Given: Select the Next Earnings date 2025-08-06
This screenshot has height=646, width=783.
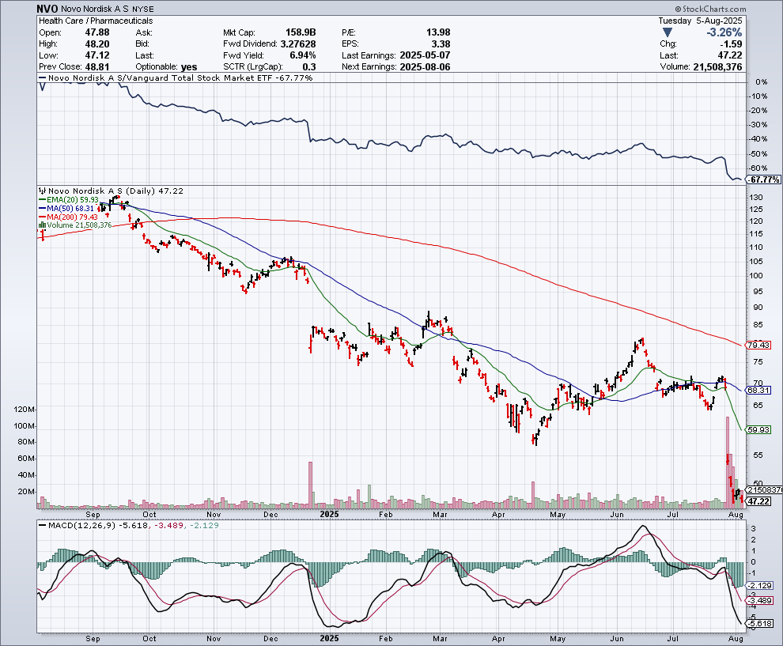Looking at the screenshot, I should pyautogui.click(x=425, y=67).
